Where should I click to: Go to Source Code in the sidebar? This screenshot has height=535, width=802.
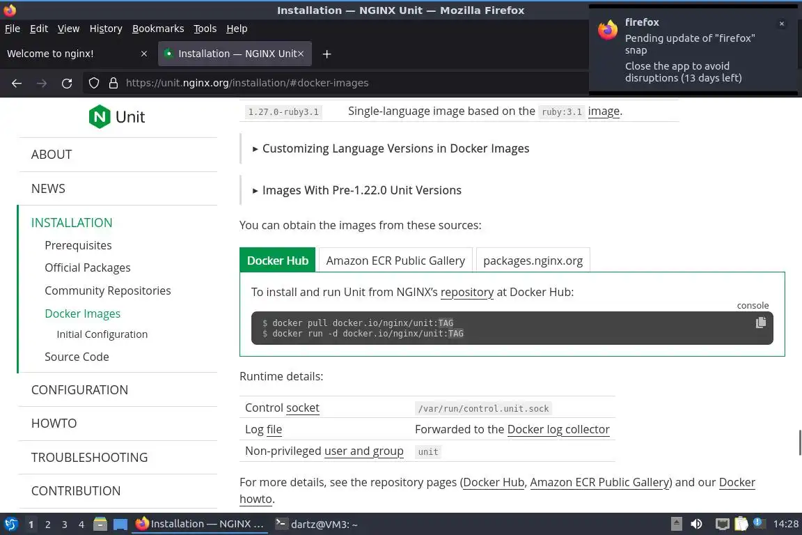coord(77,357)
